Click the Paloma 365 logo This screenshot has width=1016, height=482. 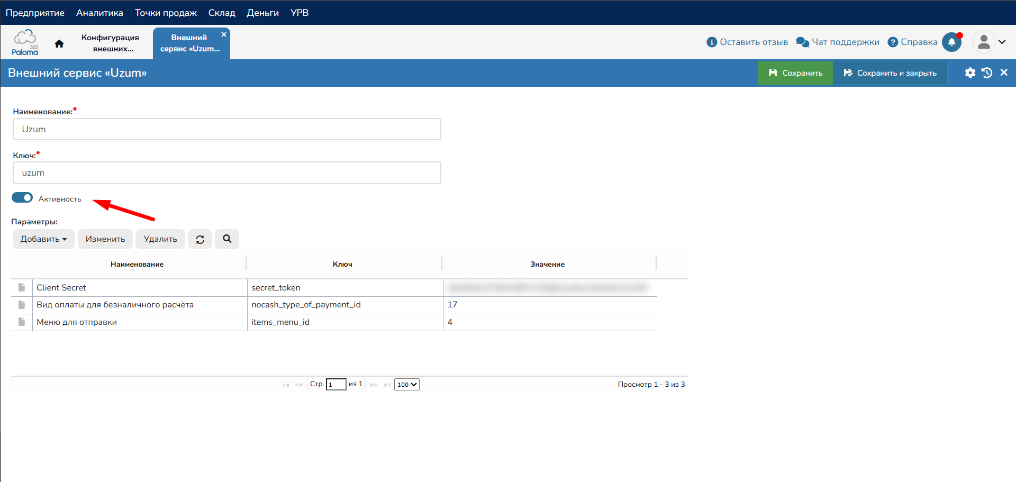25,43
